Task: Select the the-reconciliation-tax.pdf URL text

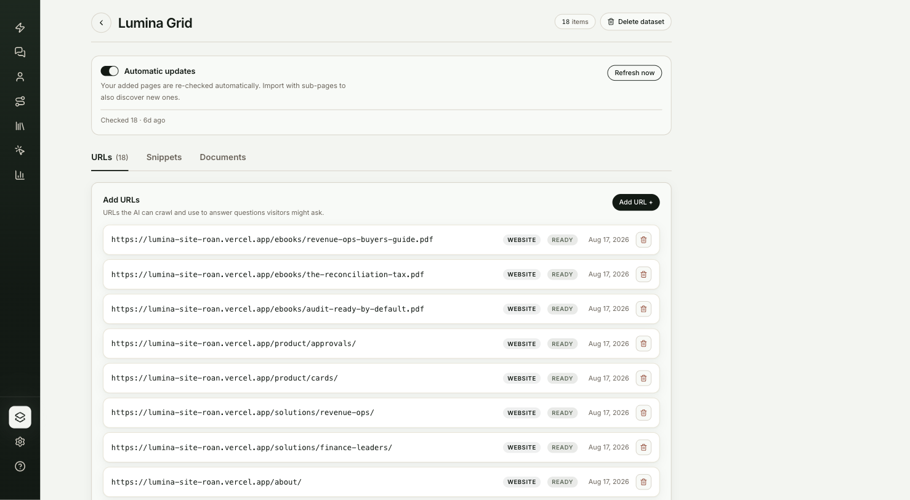Action: coord(268,274)
